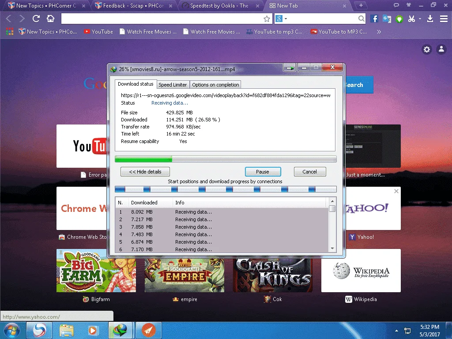Go back with the browser back arrow
The height and width of the screenshot is (339, 452).
pos(9,19)
